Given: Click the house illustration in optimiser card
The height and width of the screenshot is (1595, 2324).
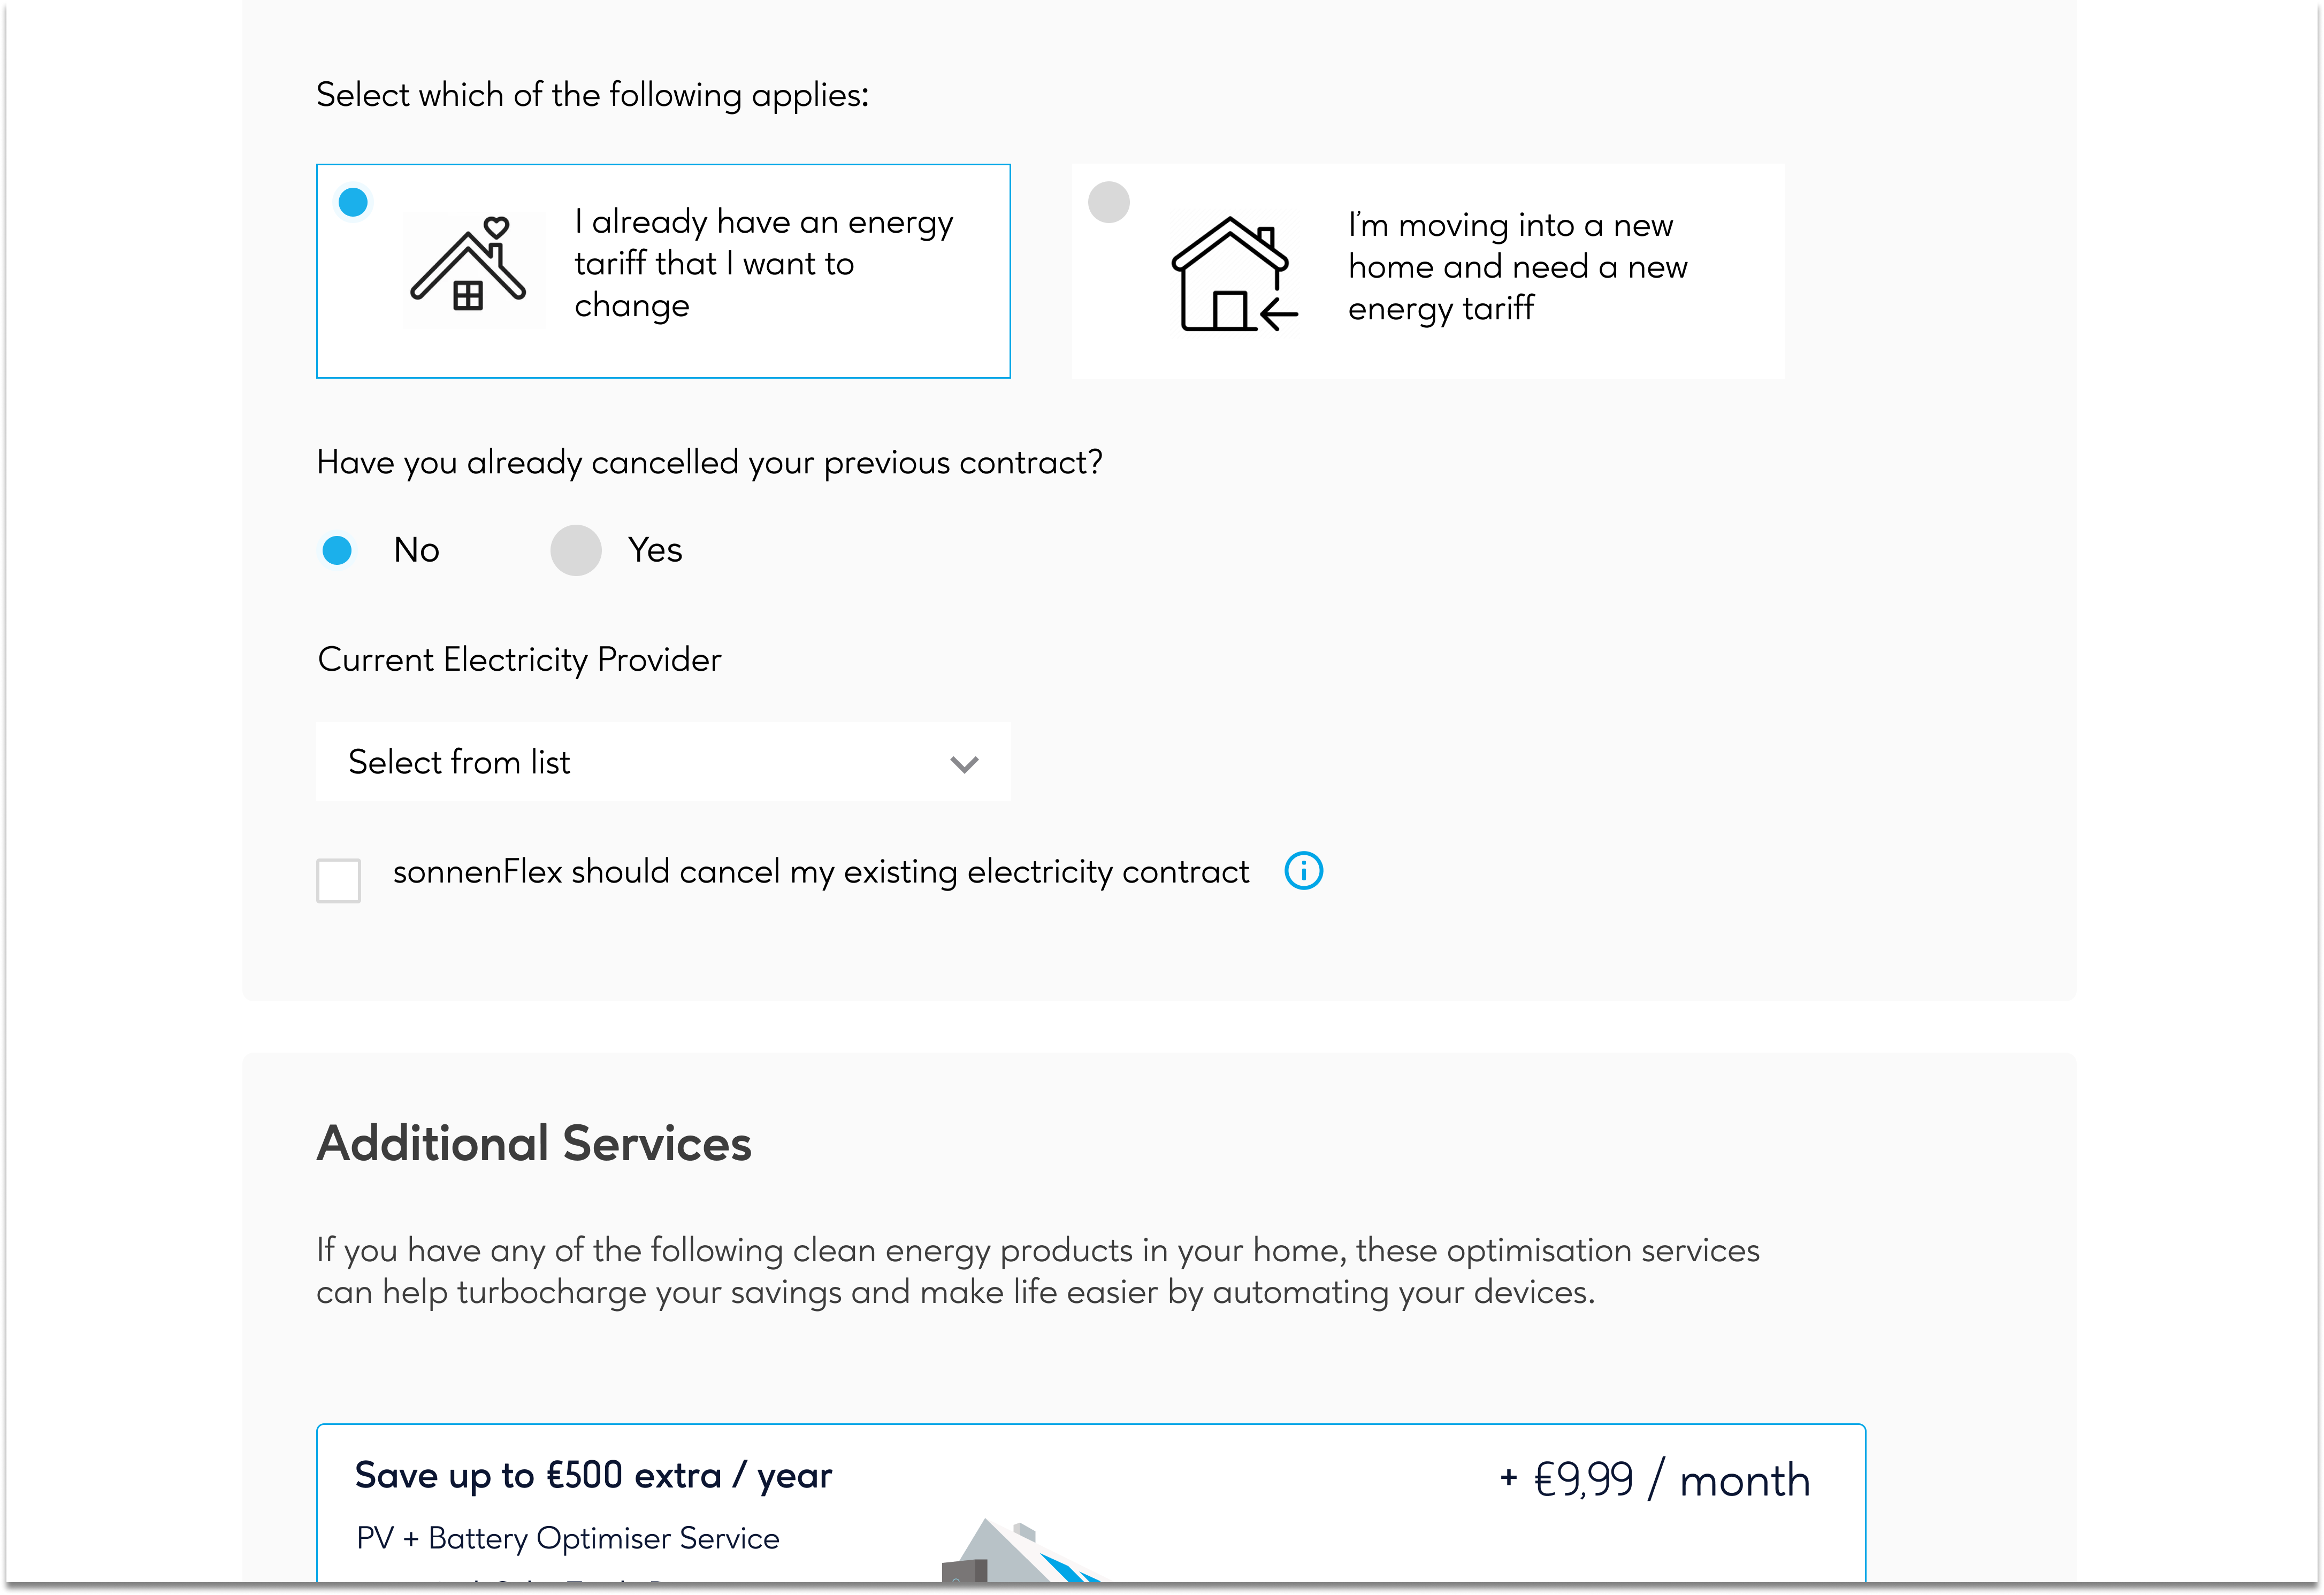Looking at the screenshot, I should [x=1020, y=1552].
